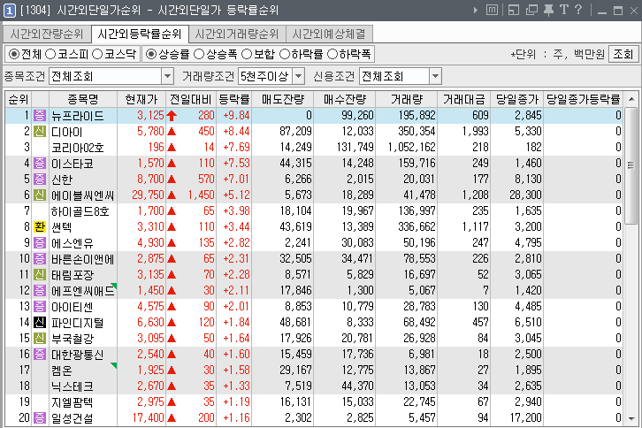This screenshot has width=642, height=428.
Task: Select the 보합 radio button
Action: (x=247, y=54)
